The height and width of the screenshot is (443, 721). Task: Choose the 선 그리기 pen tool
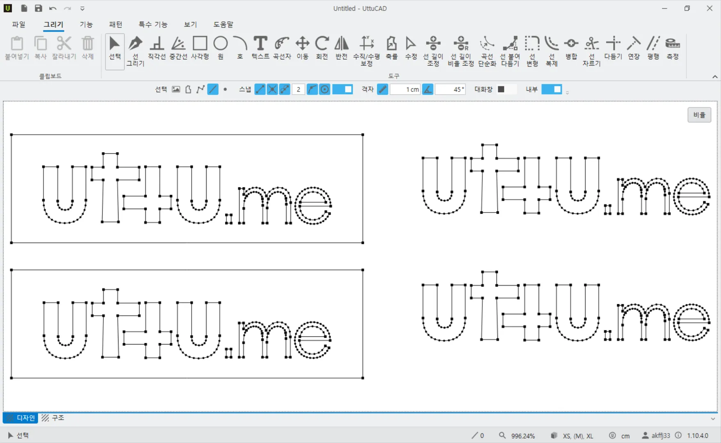(135, 52)
